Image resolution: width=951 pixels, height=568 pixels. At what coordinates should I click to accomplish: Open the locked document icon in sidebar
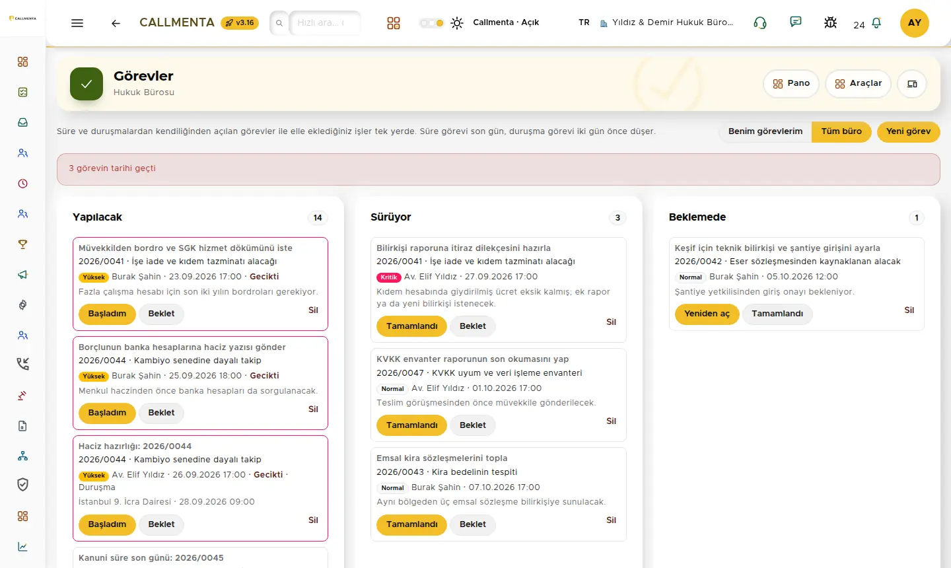click(x=23, y=426)
